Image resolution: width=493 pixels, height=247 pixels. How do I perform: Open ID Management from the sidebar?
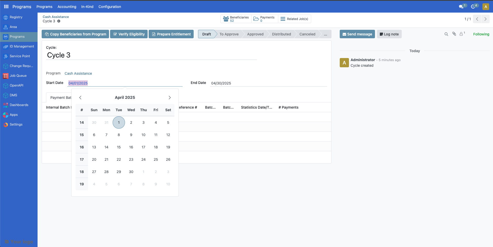(x=22, y=46)
